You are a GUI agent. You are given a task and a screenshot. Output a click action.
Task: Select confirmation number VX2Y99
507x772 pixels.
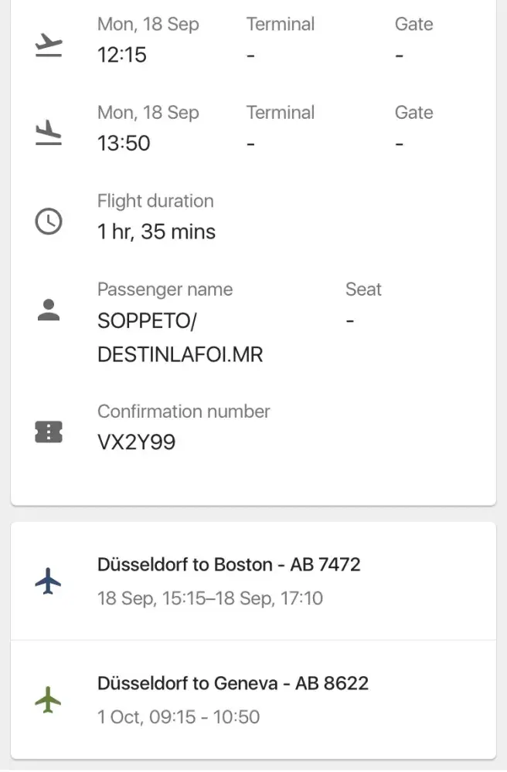point(136,442)
